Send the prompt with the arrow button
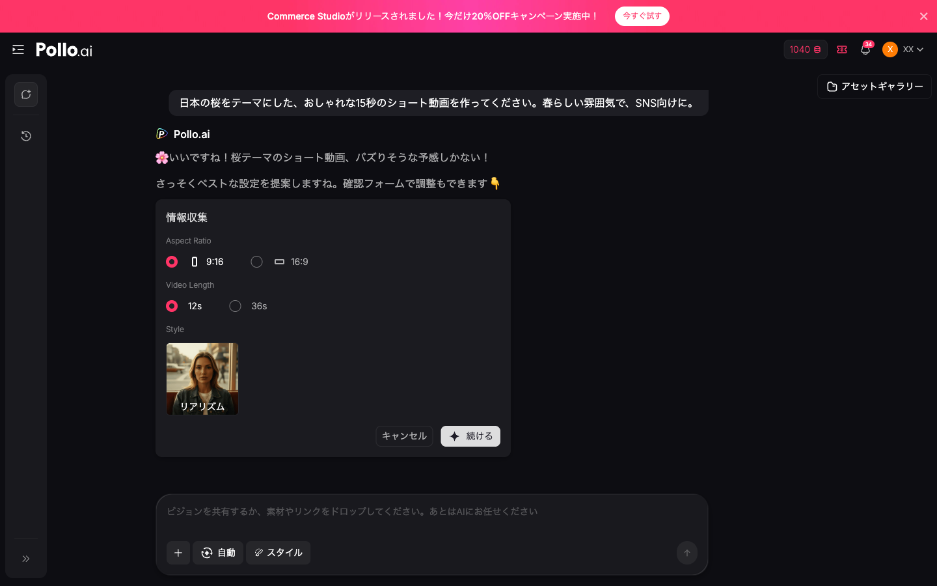The image size is (937, 586). coord(687,553)
